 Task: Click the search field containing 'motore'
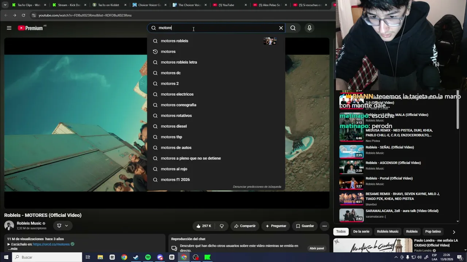(x=216, y=28)
